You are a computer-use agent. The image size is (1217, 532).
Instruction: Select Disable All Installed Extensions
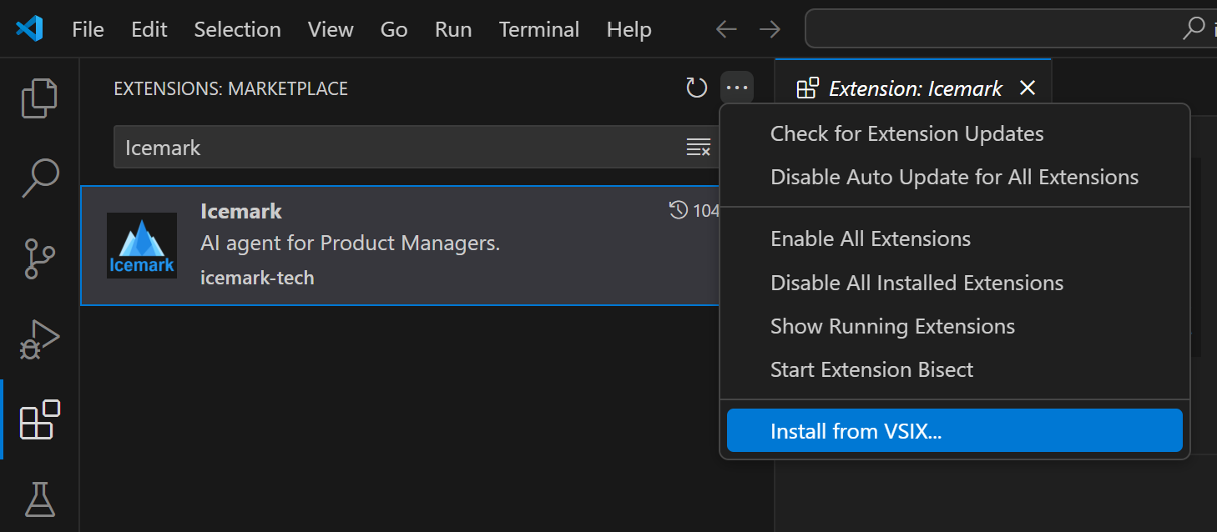pos(955,283)
